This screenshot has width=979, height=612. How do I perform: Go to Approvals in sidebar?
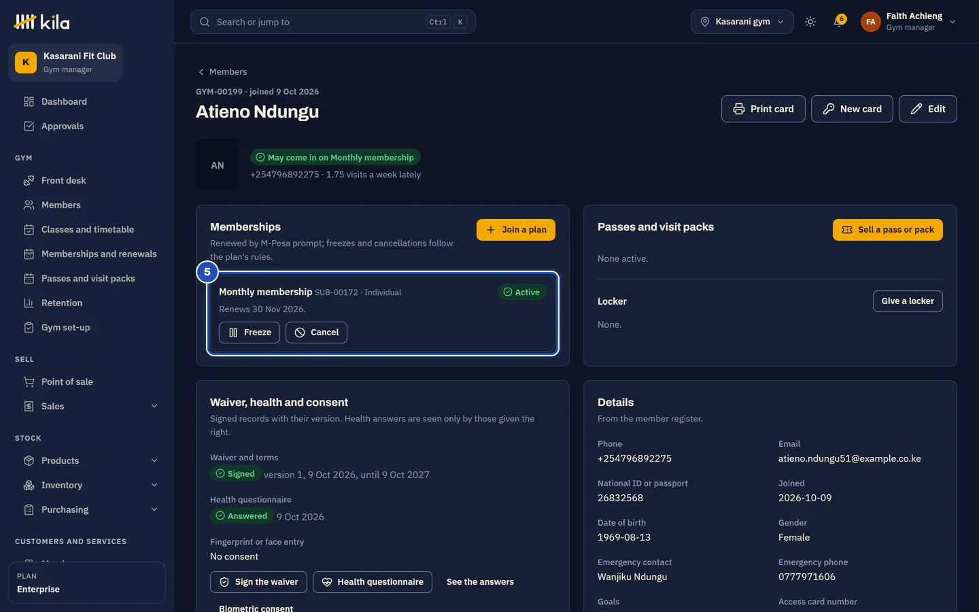(x=87, y=126)
